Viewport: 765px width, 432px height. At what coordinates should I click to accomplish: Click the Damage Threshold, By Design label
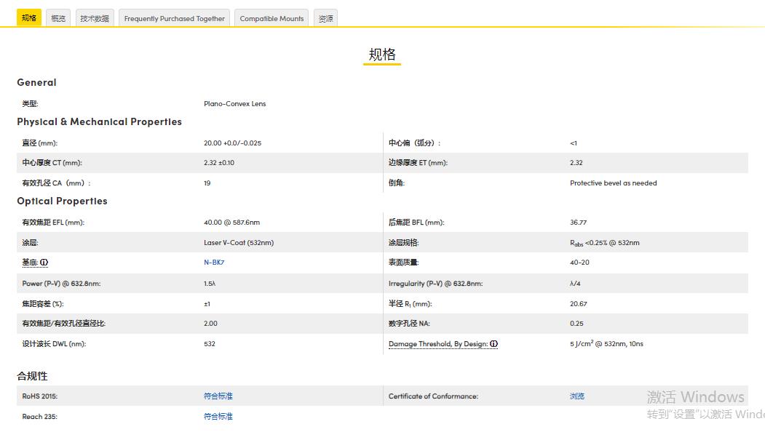click(x=437, y=344)
